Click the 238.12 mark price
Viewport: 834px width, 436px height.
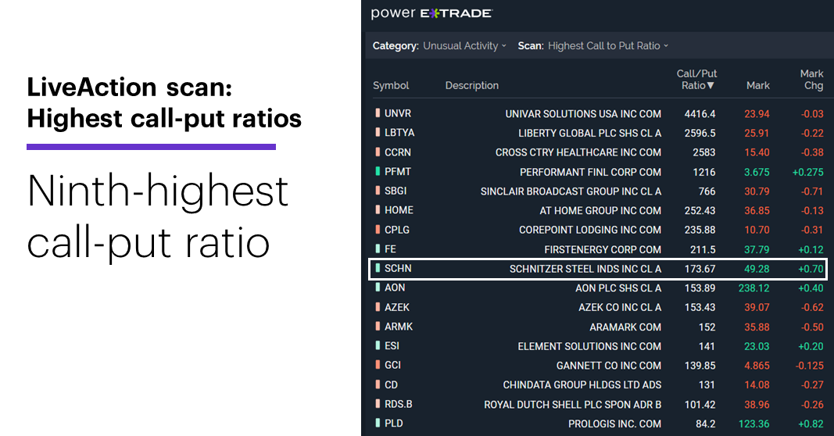tap(754, 288)
